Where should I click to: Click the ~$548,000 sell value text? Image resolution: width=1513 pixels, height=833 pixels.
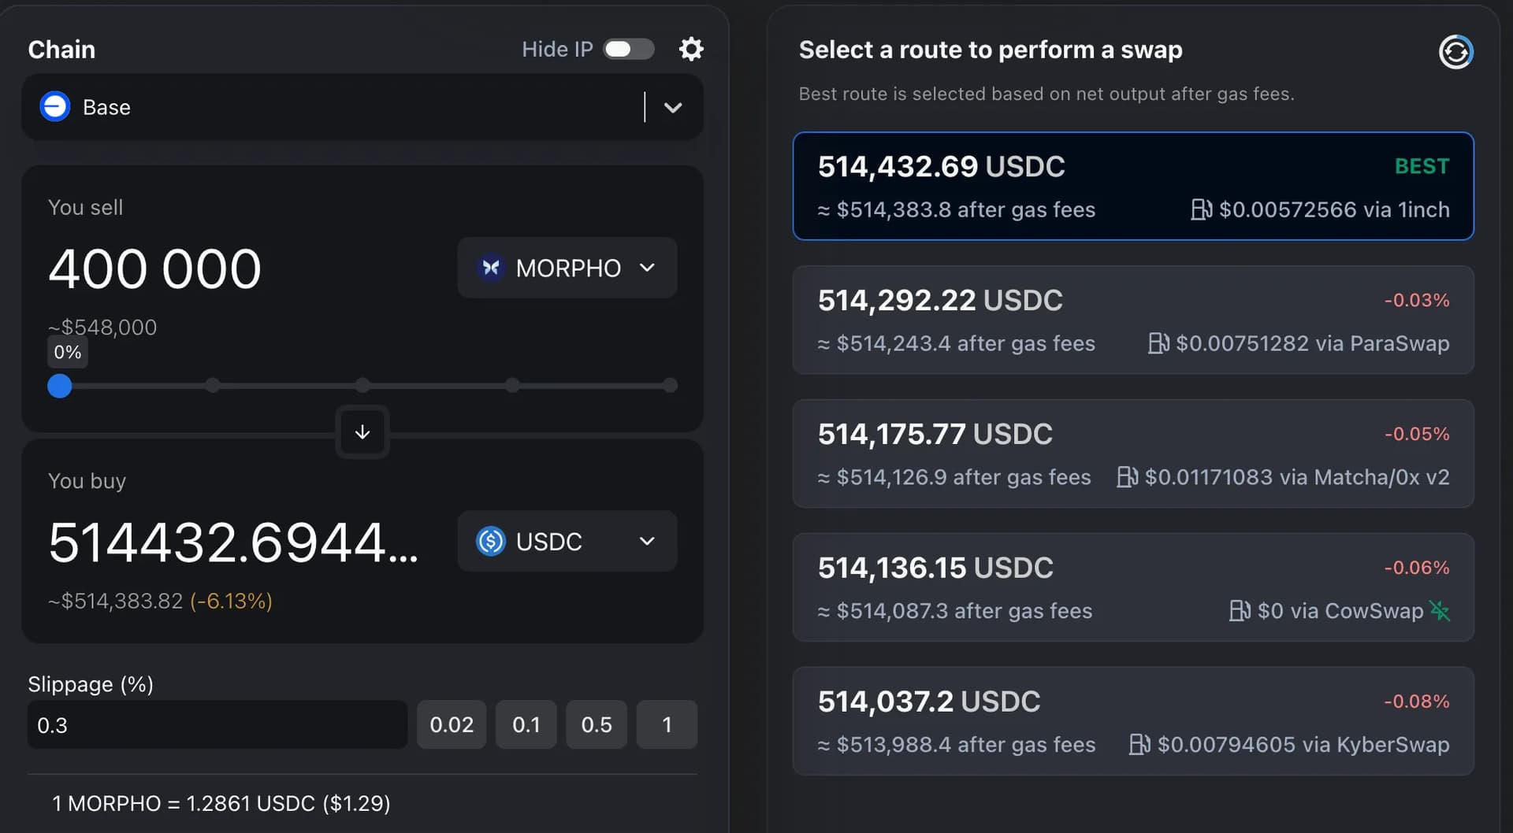coord(102,327)
